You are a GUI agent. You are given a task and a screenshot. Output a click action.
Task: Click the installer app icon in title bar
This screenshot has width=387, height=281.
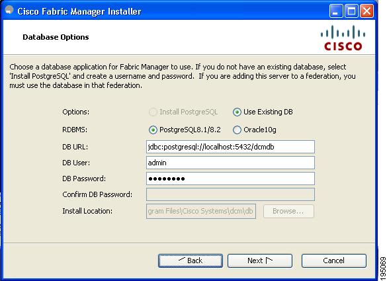tap(9, 11)
